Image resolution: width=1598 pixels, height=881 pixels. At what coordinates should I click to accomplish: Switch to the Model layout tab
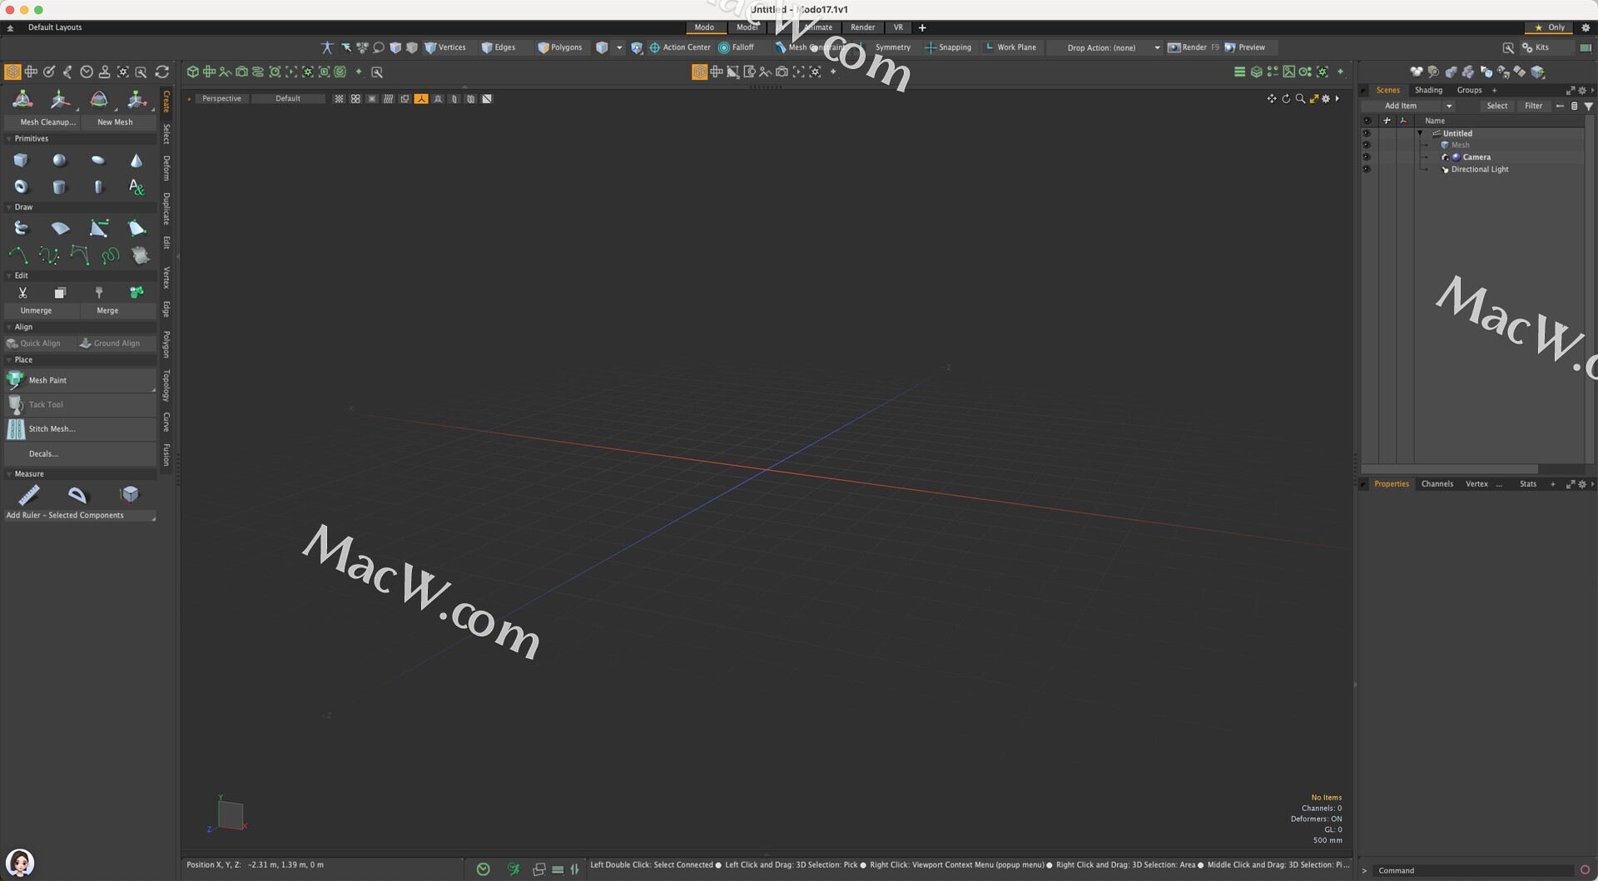747,27
